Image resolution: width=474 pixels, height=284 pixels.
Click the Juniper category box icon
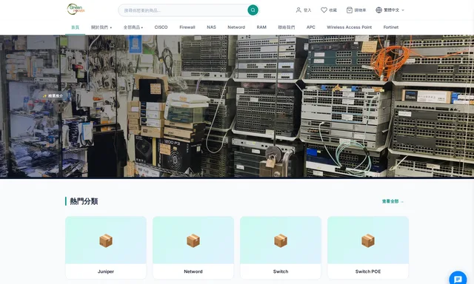coord(106,240)
